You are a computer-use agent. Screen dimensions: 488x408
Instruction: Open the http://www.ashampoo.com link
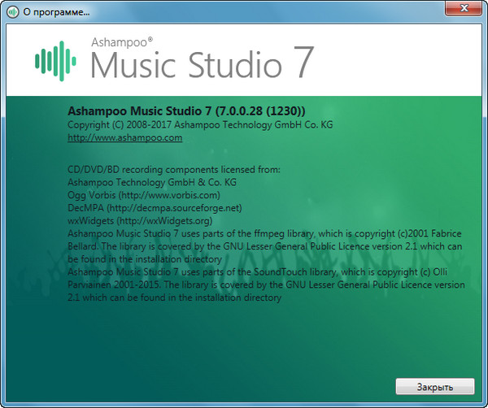coord(124,137)
